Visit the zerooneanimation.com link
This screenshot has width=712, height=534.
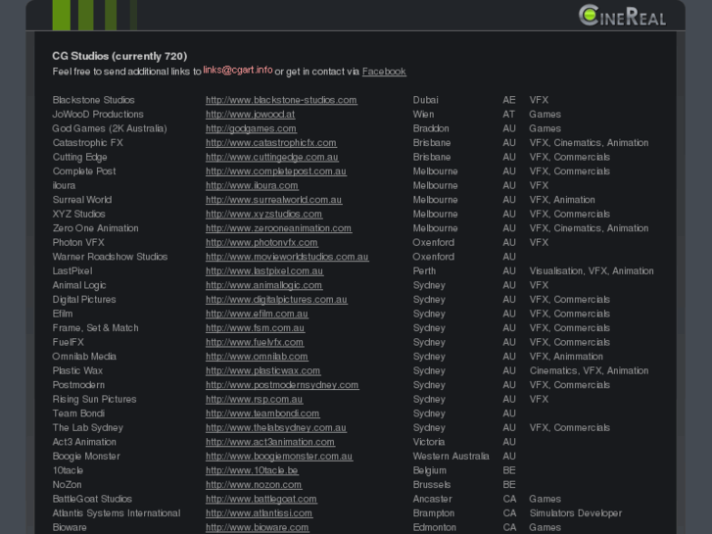coord(279,228)
